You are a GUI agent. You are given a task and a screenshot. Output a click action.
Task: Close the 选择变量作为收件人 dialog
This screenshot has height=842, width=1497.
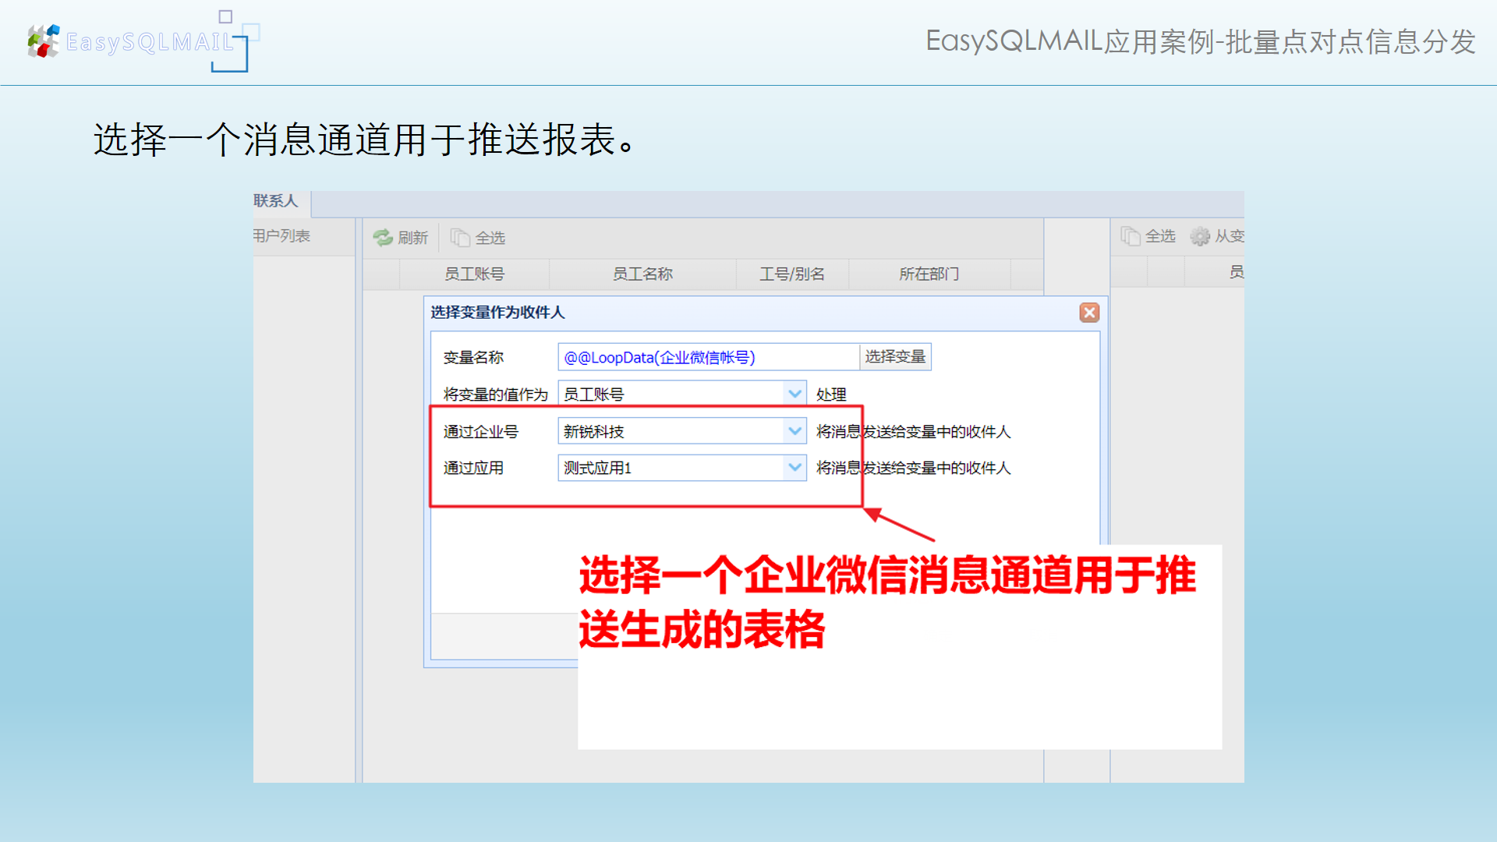point(1089,313)
